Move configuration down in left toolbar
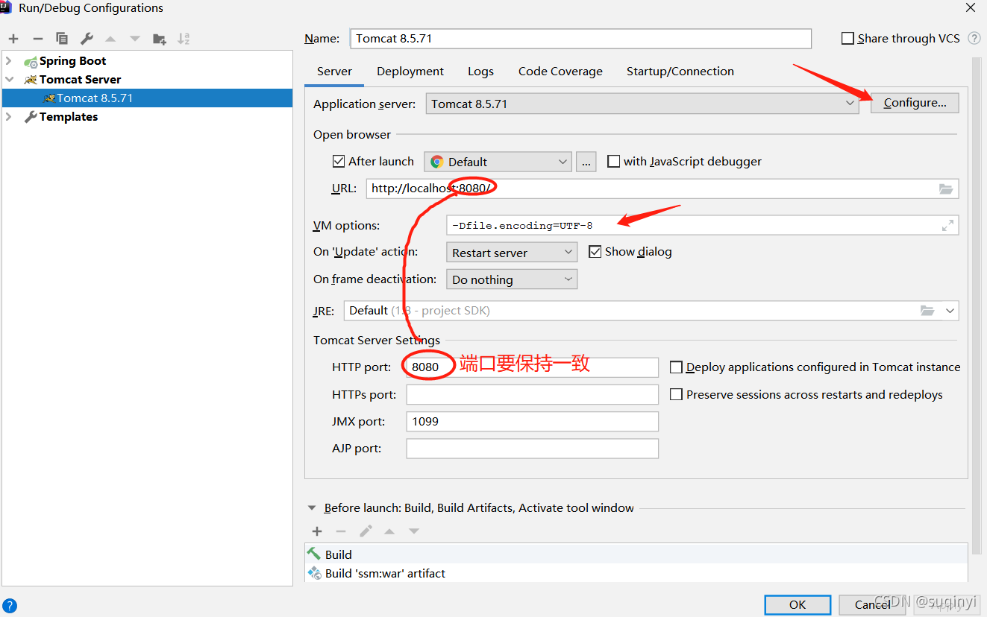This screenshot has height=617, width=987. (x=135, y=39)
